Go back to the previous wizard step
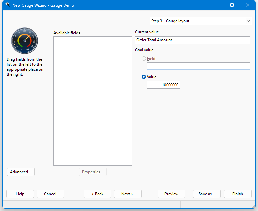The width and height of the screenshot is (258, 211). point(98,194)
